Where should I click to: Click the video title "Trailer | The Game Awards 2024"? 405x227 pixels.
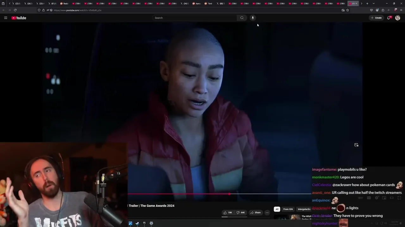[152, 206]
